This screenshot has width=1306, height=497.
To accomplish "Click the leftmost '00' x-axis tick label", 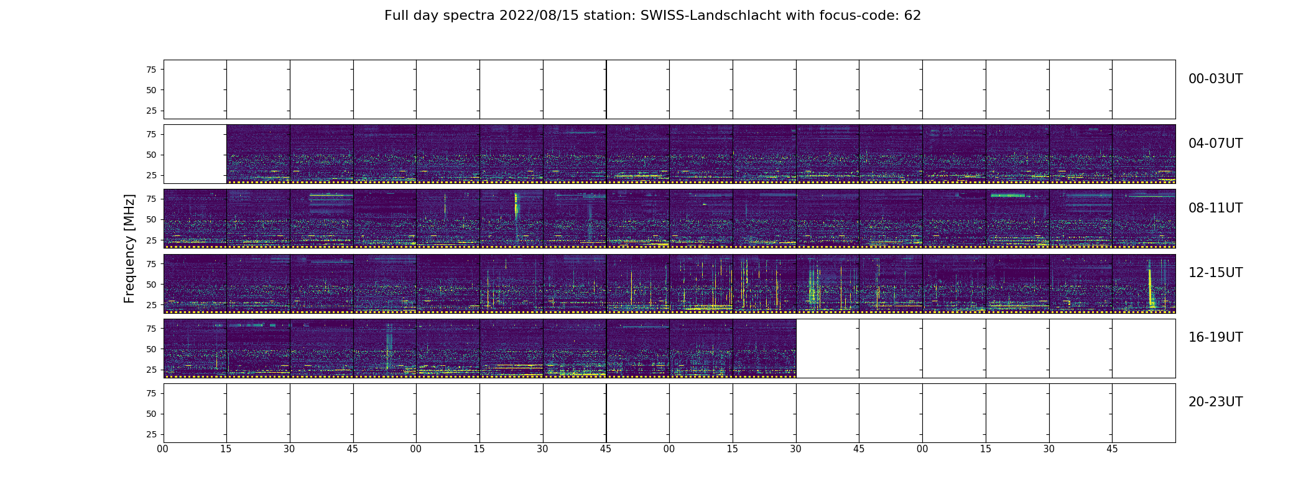I will click(163, 449).
